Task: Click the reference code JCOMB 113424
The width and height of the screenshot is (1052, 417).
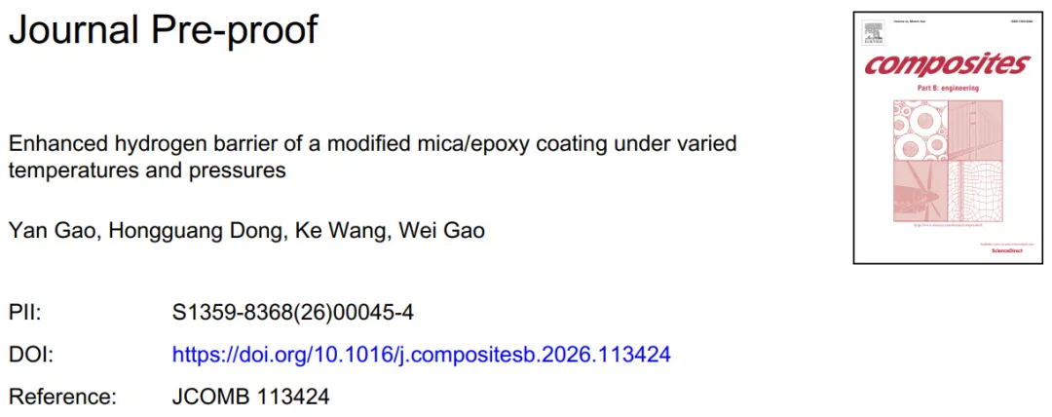Action: (250, 397)
